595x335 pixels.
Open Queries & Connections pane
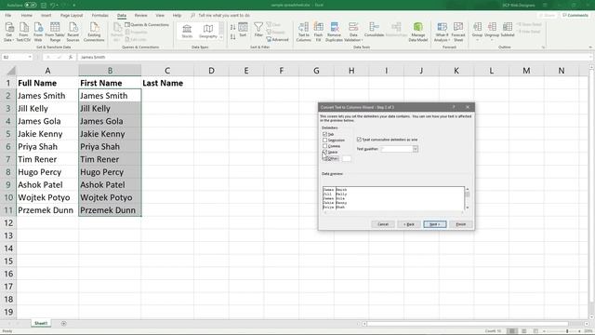[147, 25]
